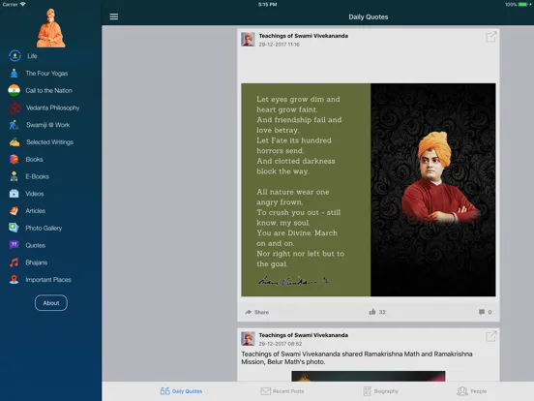Click the Share button on first post
The height and width of the screenshot is (401, 534).
tap(256, 312)
